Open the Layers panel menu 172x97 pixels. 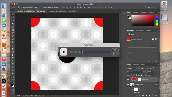[159, 65]
